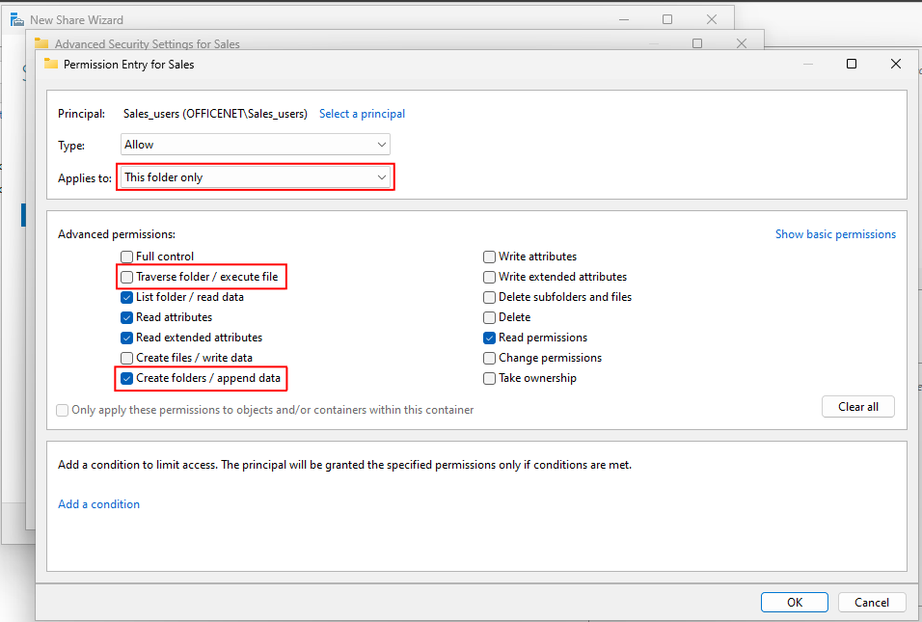The height and width of the screenshot is (622, 922).
Task: Click the Advanced Security Settings folder icon
Action: click(41, 43)
